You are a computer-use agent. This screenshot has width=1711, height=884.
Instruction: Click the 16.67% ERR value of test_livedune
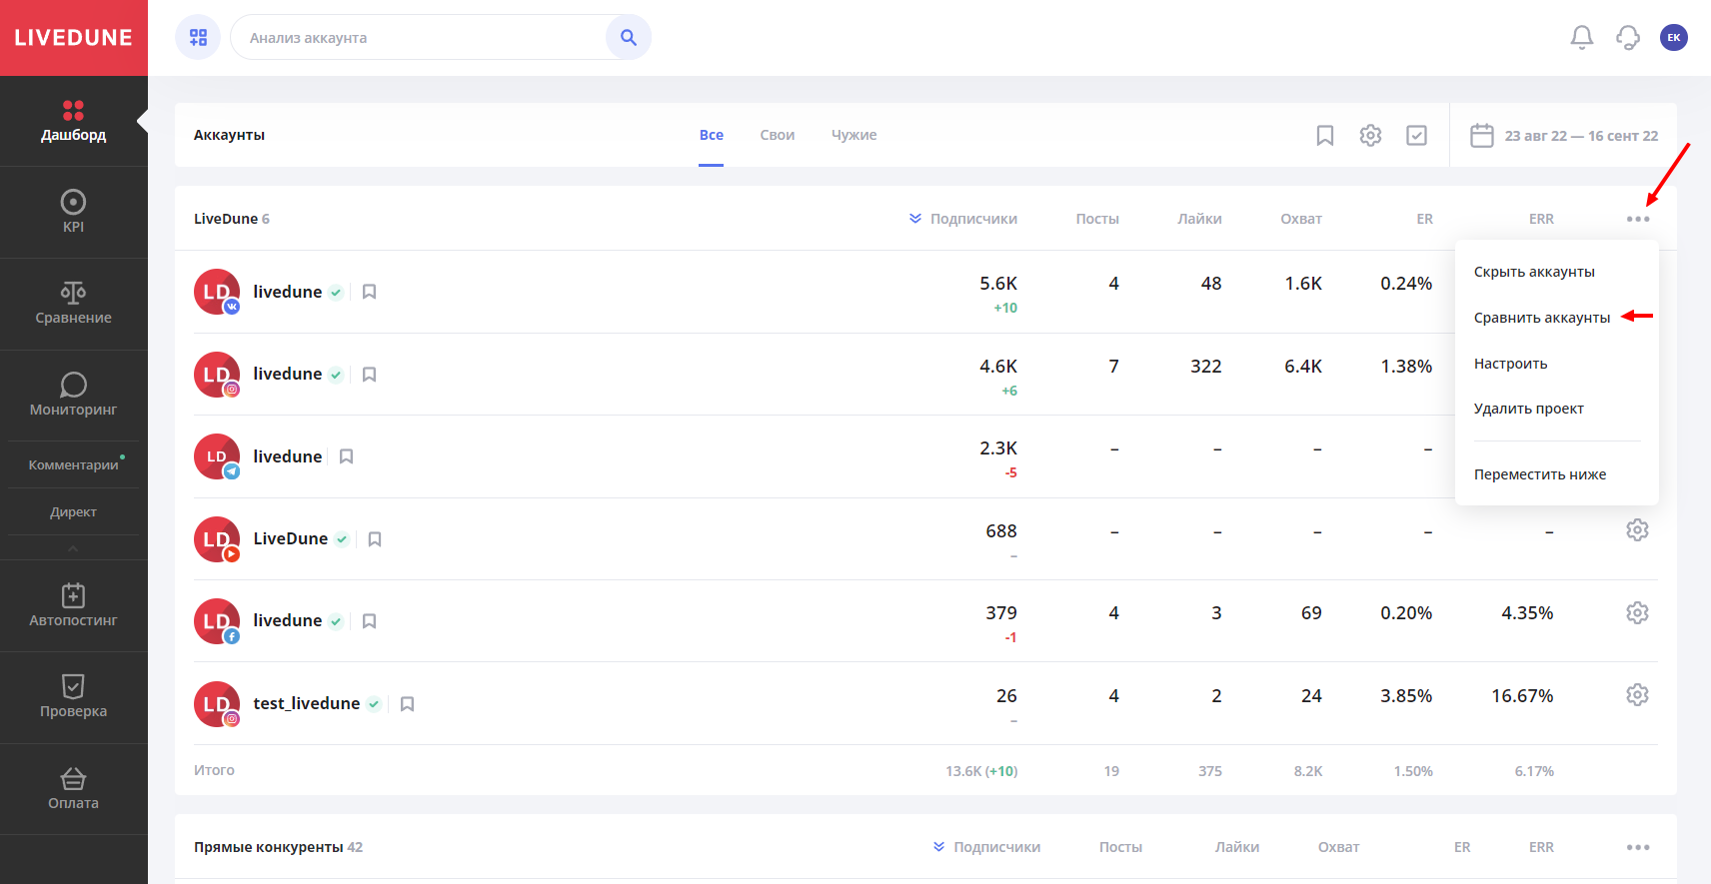(1522, 696)
